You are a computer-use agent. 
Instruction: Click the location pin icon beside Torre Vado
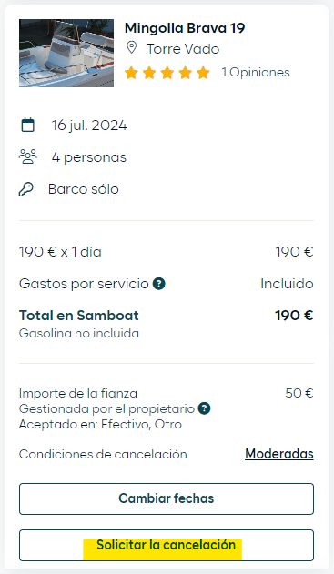pyautogui.click(x=131, y=48)
